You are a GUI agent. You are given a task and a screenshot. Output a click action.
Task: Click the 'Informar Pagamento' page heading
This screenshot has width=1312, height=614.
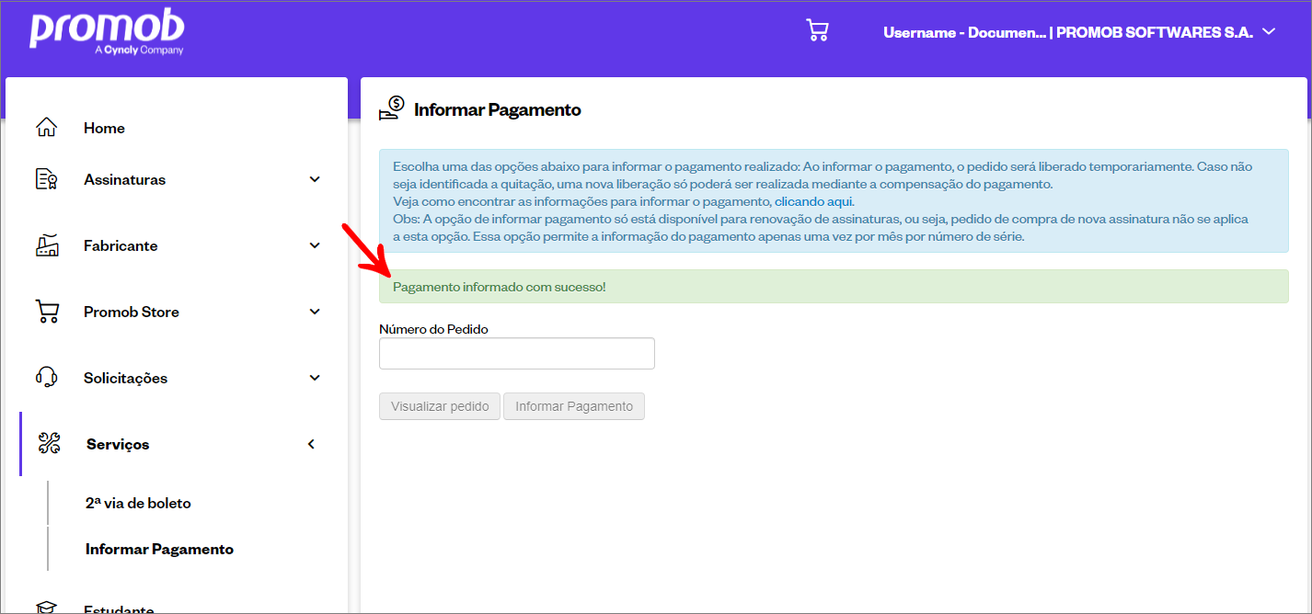(x=498, y=109)
